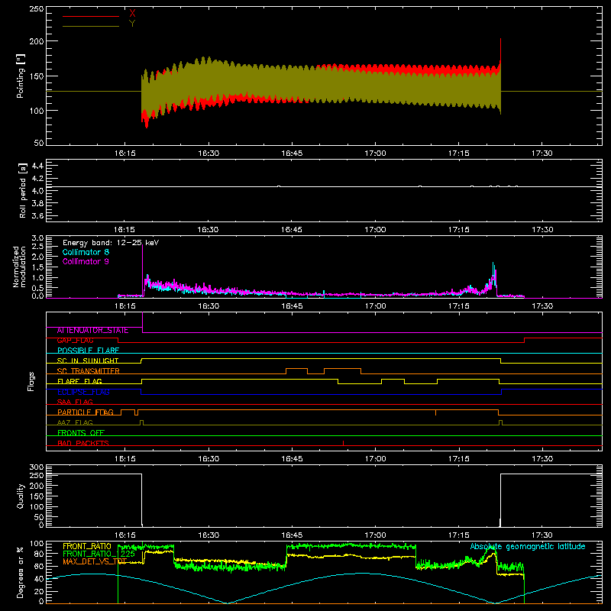Click the POSSIBLE_FLARE label
Screen dimensions: 611x611
coord(88,351)
